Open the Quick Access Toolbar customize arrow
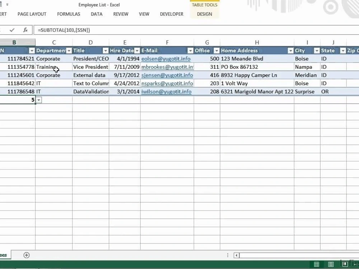This screenshot has width=359, height=269. click(7, 4)
